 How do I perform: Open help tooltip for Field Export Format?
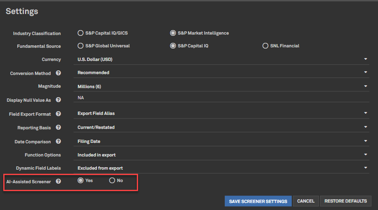58,114
